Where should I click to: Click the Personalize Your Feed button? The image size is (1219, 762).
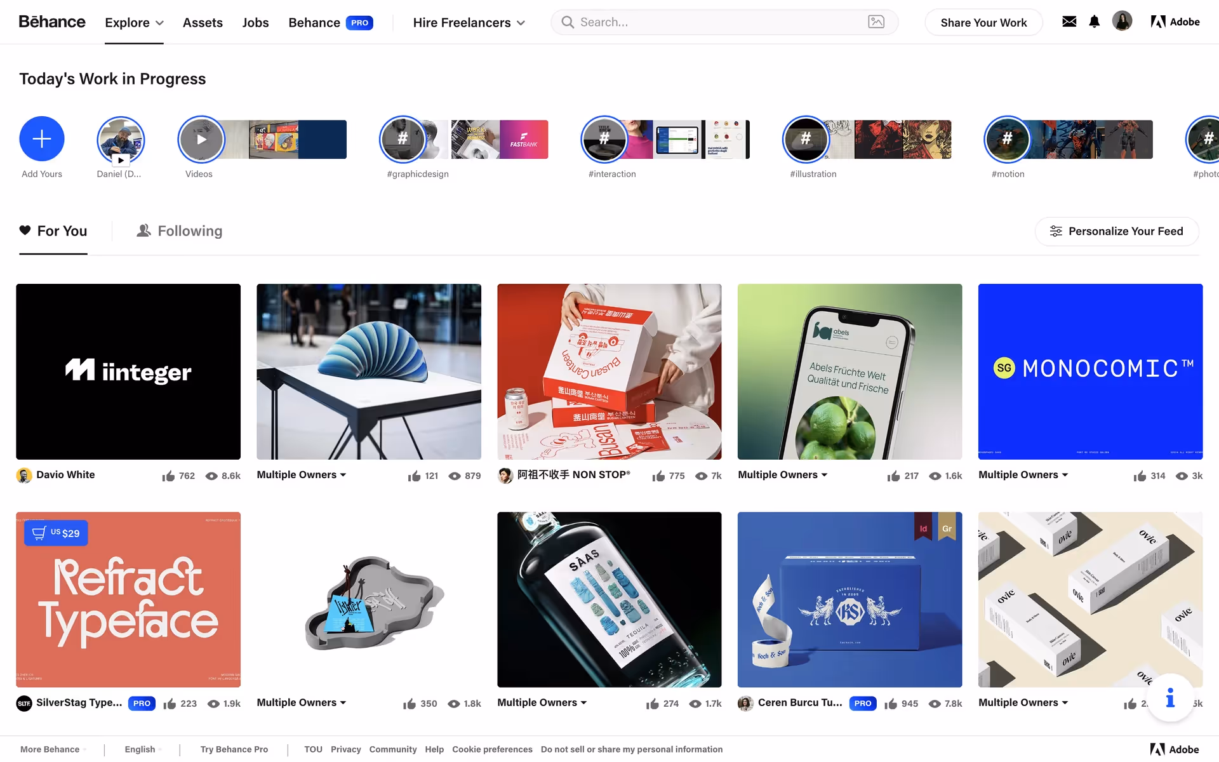[1117, 231]
